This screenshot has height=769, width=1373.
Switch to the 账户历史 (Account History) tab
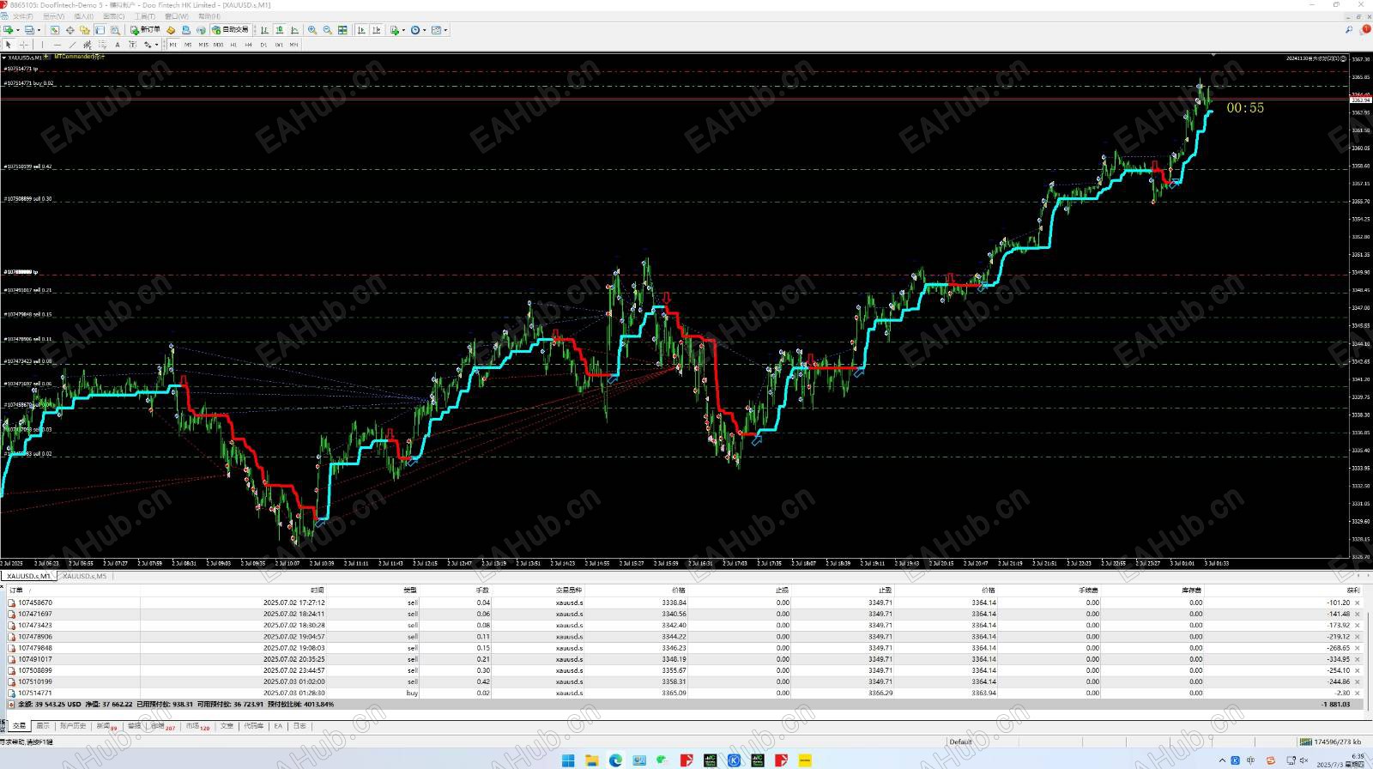73,726
